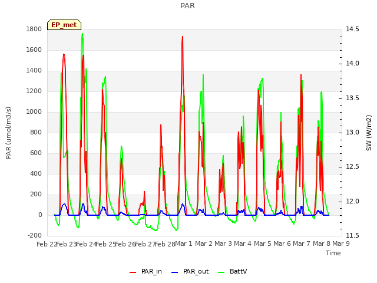Click the Mar 3 date tick
This screenshot has width=377, height=283.
coord(223,243)
